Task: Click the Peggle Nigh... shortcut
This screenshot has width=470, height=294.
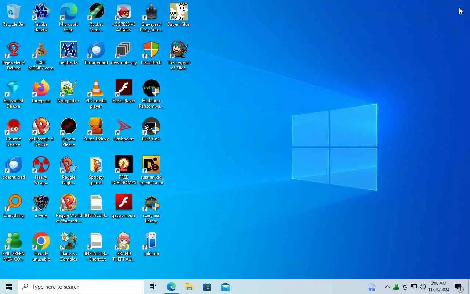Action: coord(69,171)
